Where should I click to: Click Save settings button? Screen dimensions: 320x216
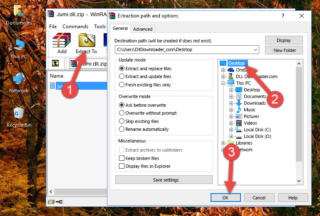point(164,180)
